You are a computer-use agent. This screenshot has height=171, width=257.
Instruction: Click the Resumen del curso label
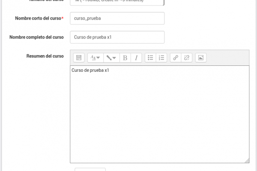(x=45, y=56)
